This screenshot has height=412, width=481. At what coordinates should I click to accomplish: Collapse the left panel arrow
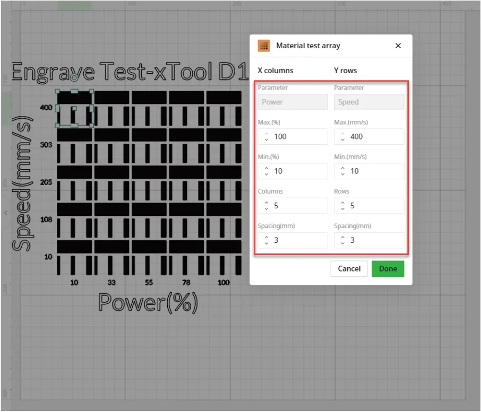pyautogui.click(x=6, y=213)
